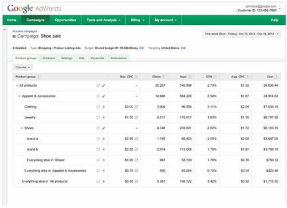Go to the Home tab

(11, 20)
